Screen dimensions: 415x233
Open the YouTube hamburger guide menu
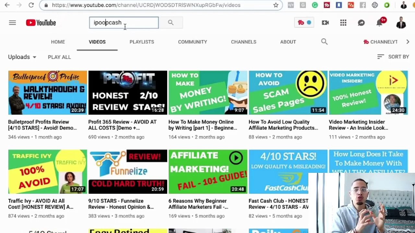tap(12, 23)
